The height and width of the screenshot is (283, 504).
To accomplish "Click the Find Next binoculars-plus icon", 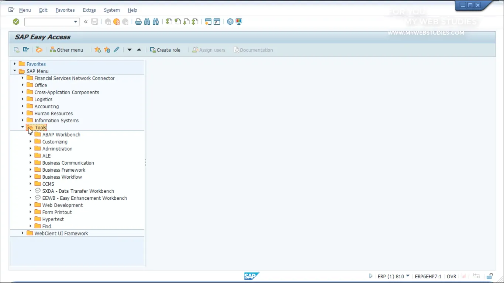I will coord(156,22).
